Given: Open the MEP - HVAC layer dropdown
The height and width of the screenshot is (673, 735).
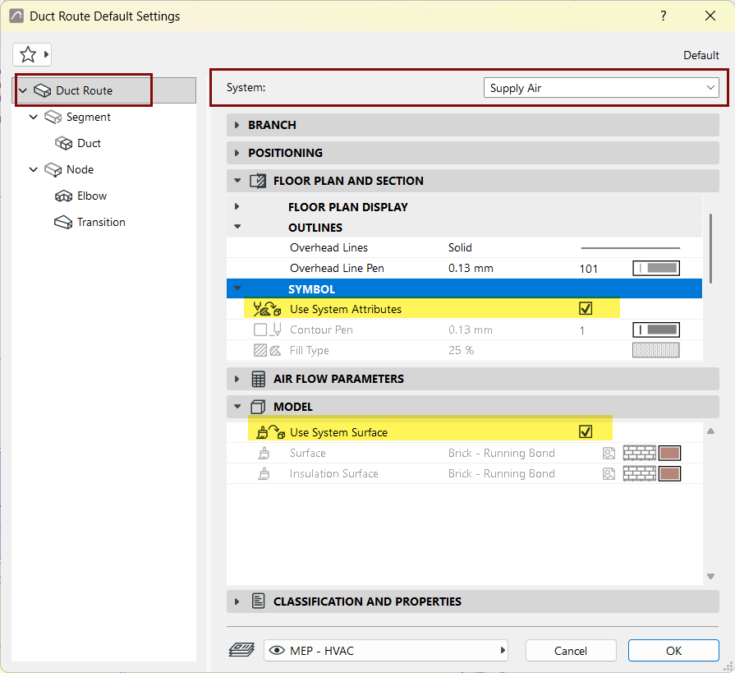Looking at the screenshot, I should pyautogui.click(x=386, y=651).
